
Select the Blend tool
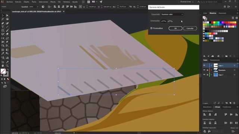[x=7, y=54]
